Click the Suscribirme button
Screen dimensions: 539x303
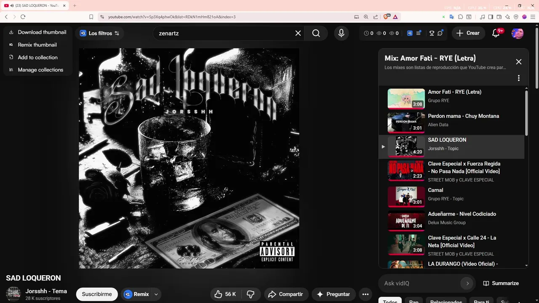point(97,294)
